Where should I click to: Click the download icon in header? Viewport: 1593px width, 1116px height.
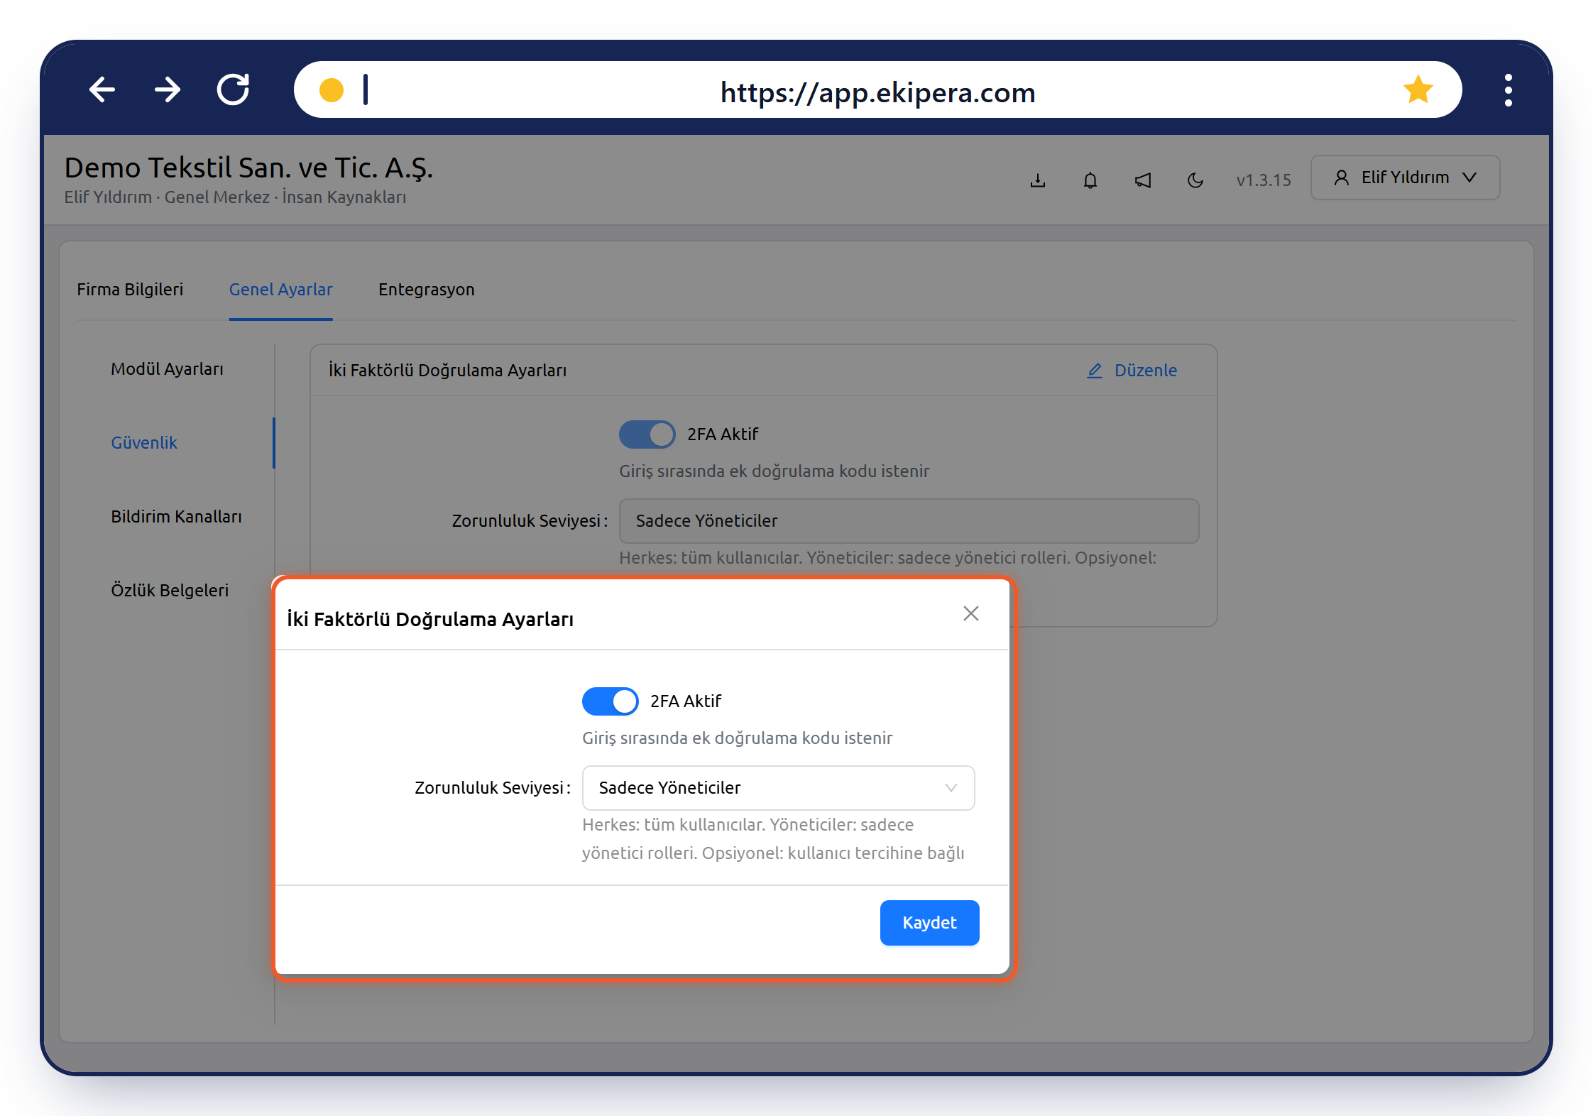coord(1038,180)
